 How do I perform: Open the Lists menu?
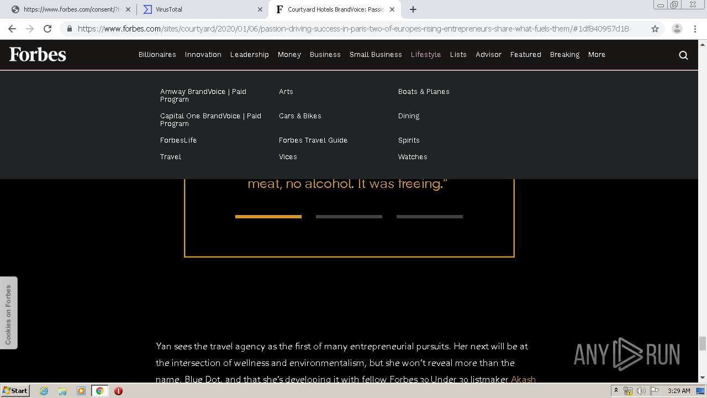(458, 55)
